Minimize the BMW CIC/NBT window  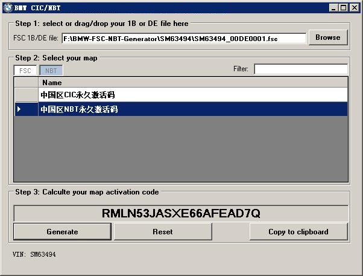click(x=333, y=8)
